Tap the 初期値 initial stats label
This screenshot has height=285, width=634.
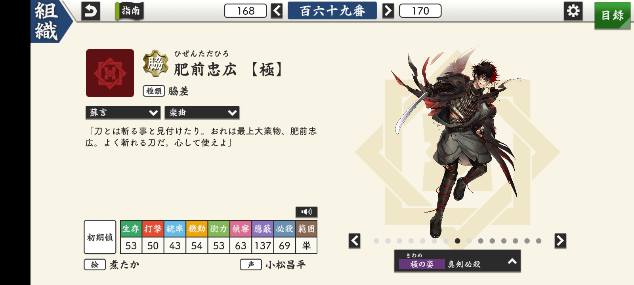[x=100, y=237]
